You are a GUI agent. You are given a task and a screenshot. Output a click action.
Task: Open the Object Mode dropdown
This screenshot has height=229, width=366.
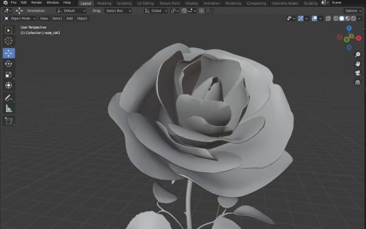click(x=20, y=18)
